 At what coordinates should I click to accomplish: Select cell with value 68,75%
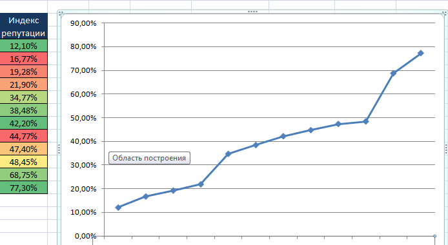click(23, 175)
